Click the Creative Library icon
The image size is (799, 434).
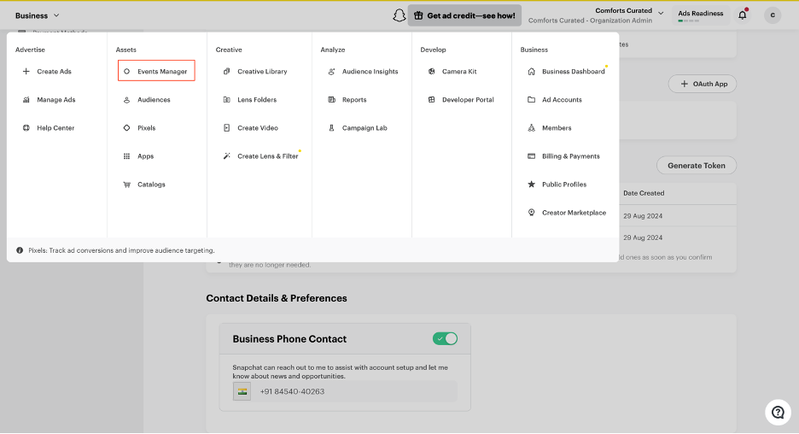pyautogui.click(x=227, y=72)
